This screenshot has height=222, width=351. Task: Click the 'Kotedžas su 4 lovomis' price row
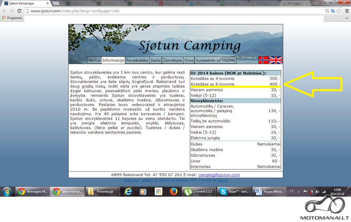click(235, 79)
